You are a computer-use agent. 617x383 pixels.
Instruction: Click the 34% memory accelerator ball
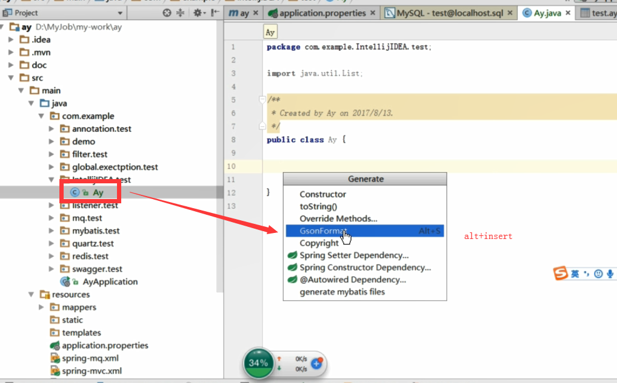click(x=258, y=363)
